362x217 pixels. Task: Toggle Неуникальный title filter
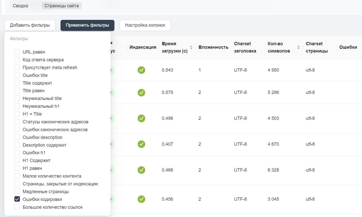(17, 98)
